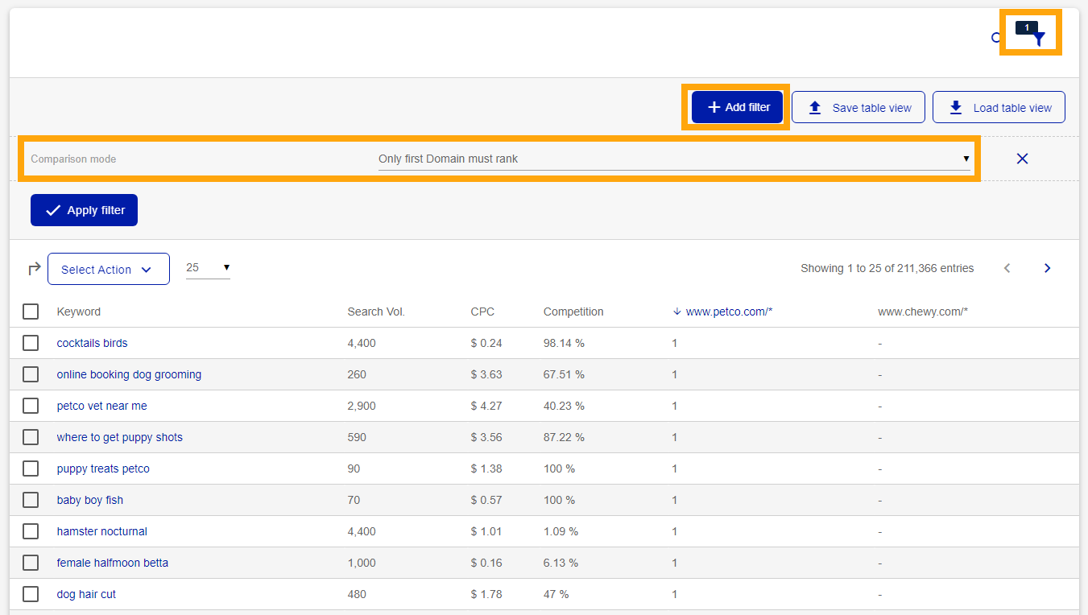Screen dimensions: 1088x615
Task: Change rows per page from 25
Action: 208,267
